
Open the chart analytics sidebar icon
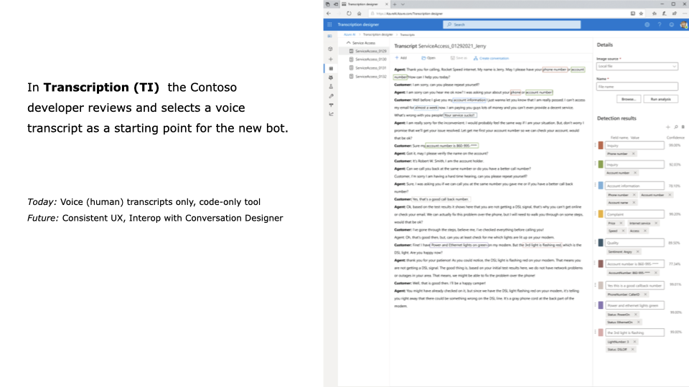[x=331, y=114]
